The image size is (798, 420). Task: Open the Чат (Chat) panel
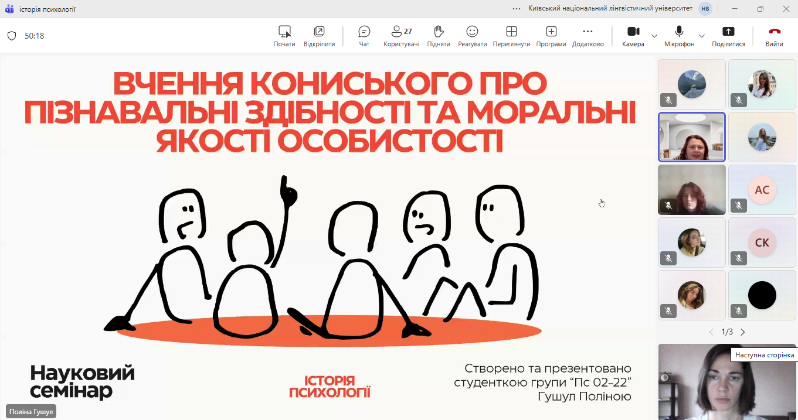364,36
